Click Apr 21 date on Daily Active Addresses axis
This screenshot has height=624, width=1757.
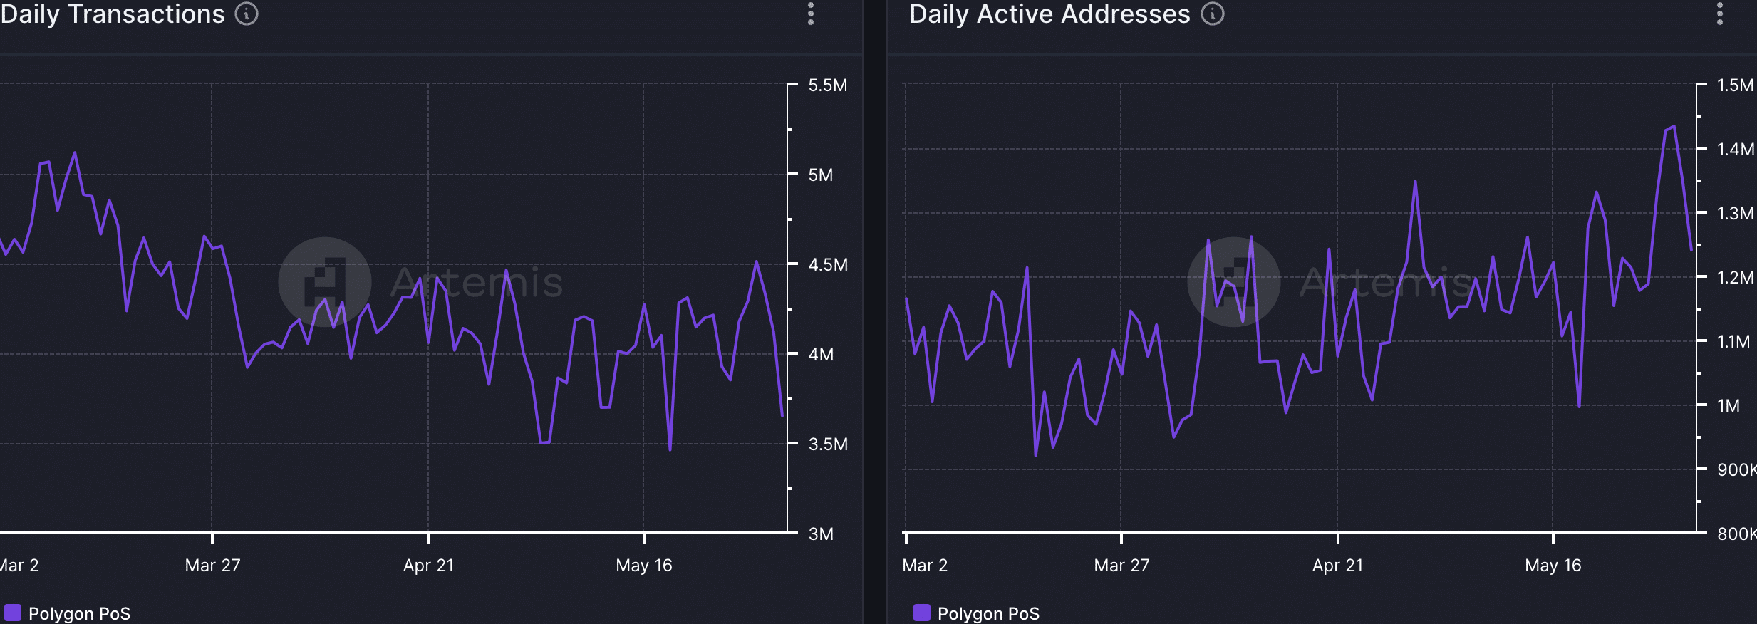pyautogui.click(x=1337, y=566)
